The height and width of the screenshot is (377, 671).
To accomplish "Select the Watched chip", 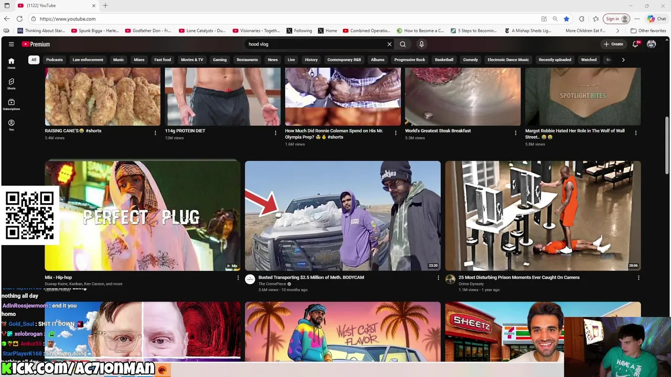I will [589, 60].
